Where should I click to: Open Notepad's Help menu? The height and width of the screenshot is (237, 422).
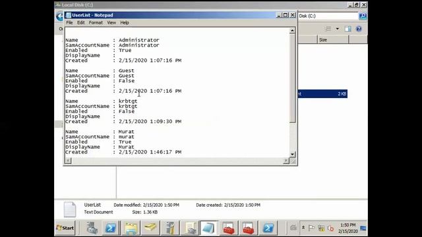click(x=125, y=22)
